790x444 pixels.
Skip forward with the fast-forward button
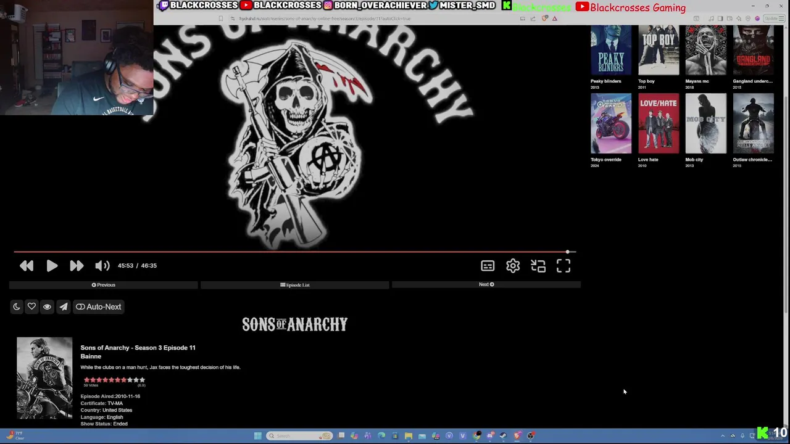(77, 266)
